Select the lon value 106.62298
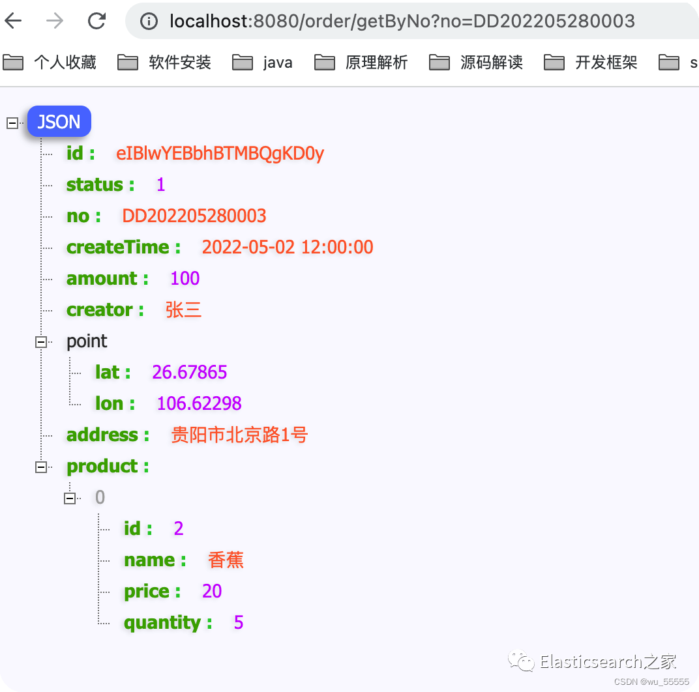Image resolution: width=699 pixels, height=692 pixels. point(199,403)
